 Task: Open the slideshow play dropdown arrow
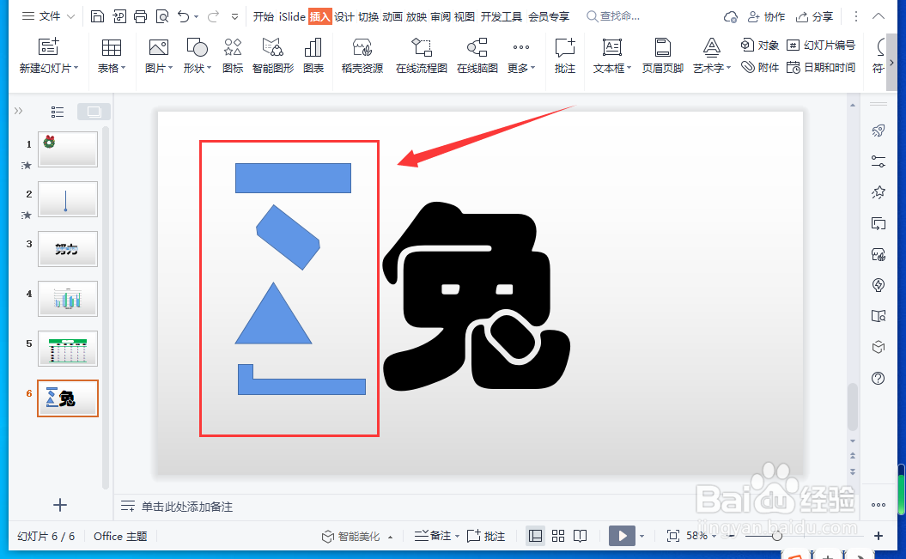642,537
